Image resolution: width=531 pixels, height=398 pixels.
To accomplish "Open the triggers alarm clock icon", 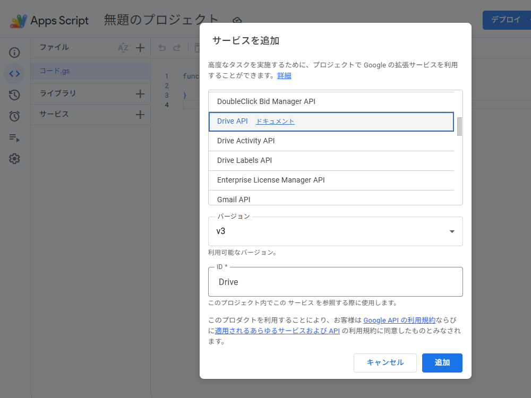I will [x=14, y=116].
